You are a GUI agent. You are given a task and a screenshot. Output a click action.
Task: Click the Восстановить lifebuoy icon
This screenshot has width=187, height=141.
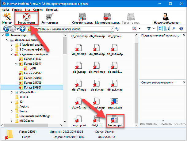26,17
